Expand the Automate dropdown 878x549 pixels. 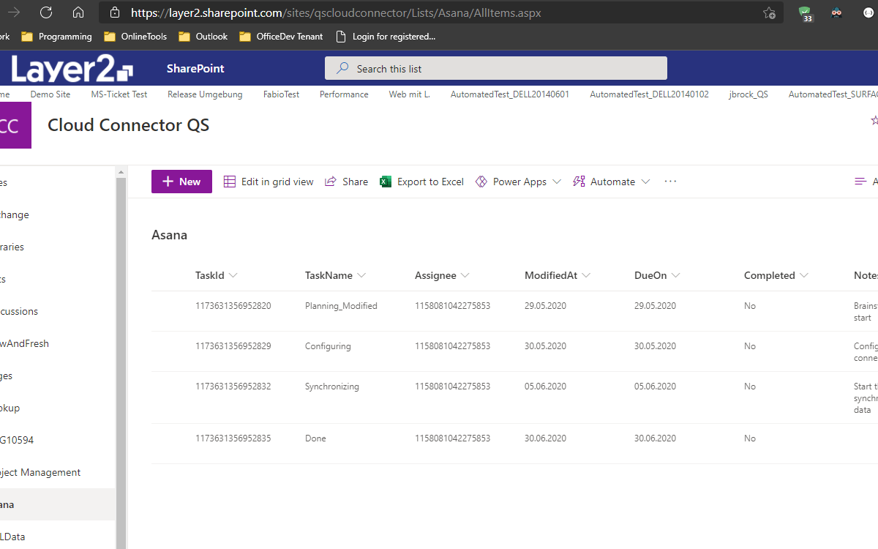(x=645, y=182)
